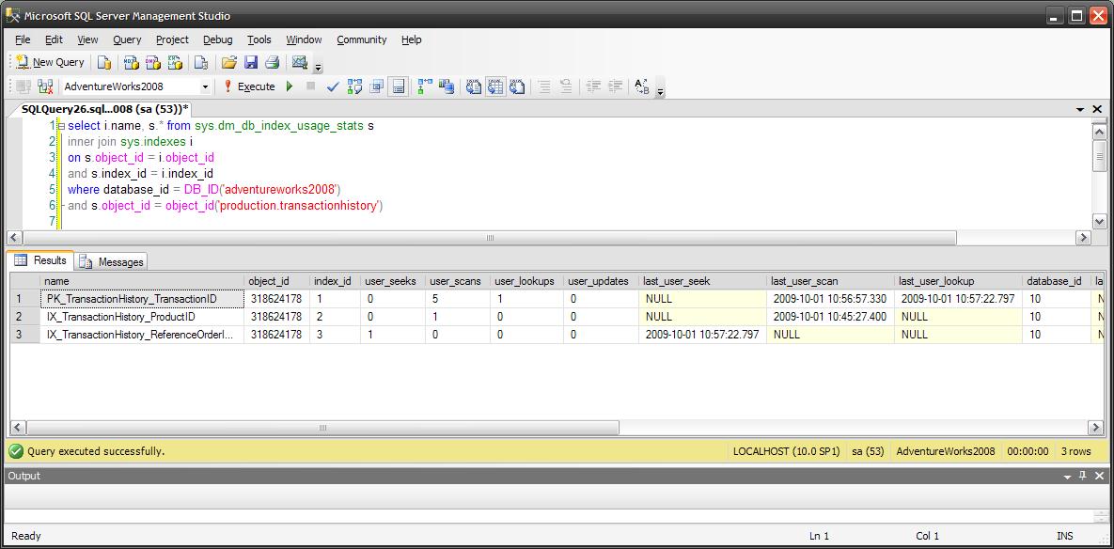Open the Debug menu
Viewport: 1114px width, 549px height.
tap(217, 39)
